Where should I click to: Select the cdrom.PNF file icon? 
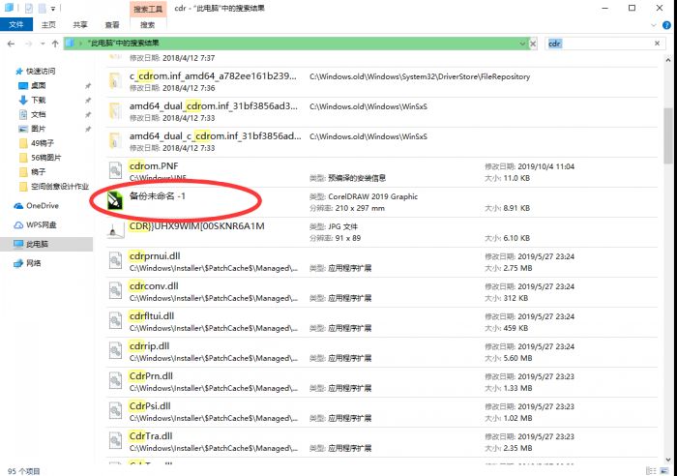[x=115, y=171]
